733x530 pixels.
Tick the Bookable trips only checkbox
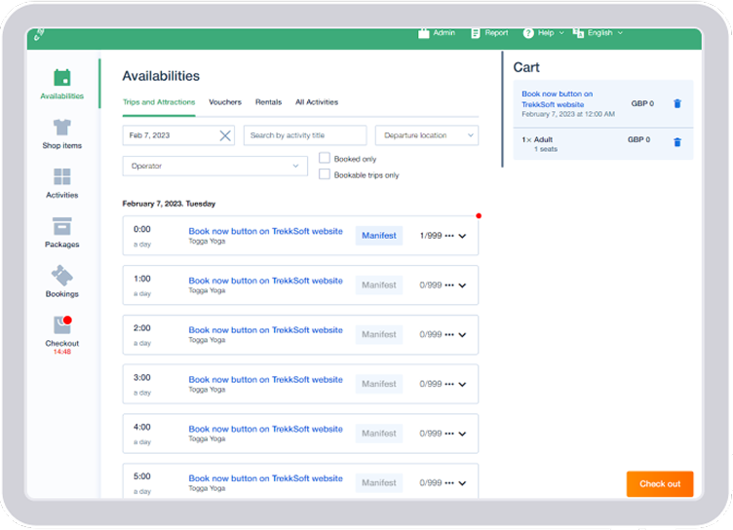click(326, 174)
